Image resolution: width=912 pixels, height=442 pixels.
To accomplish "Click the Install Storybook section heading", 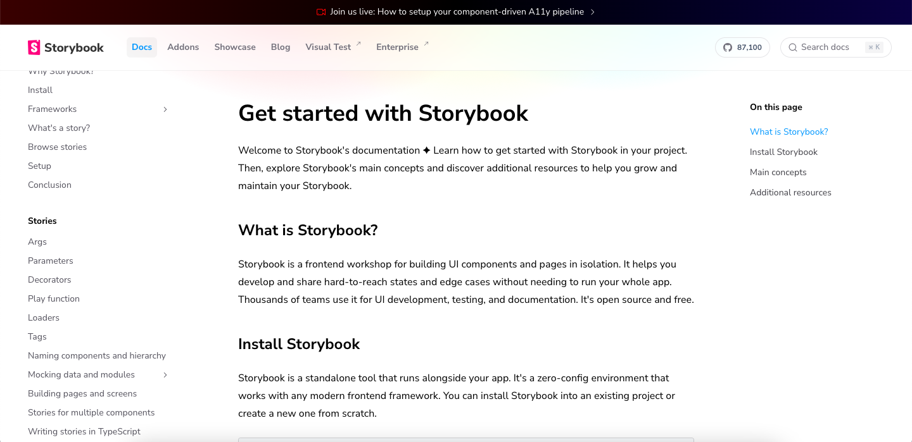I will 299,345.
